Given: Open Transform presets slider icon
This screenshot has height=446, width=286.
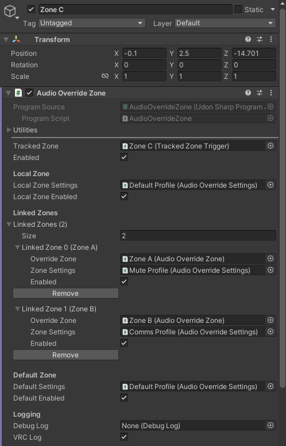Looking at the screenshot, I should point(260,39).
